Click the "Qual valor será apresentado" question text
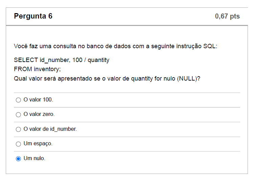 click(51, 79)
